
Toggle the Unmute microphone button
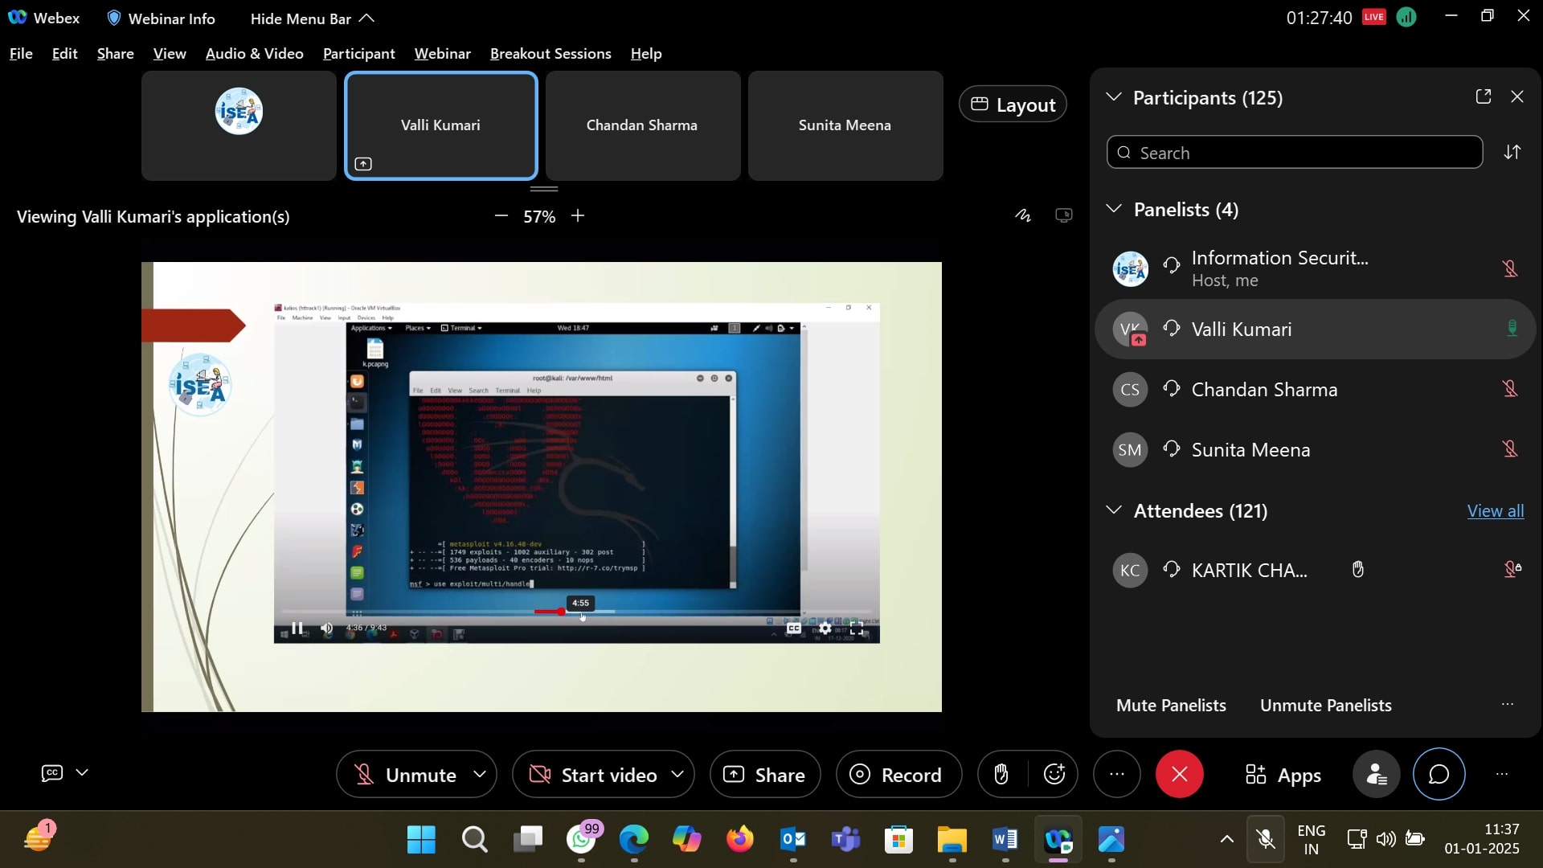pos(405,775)
